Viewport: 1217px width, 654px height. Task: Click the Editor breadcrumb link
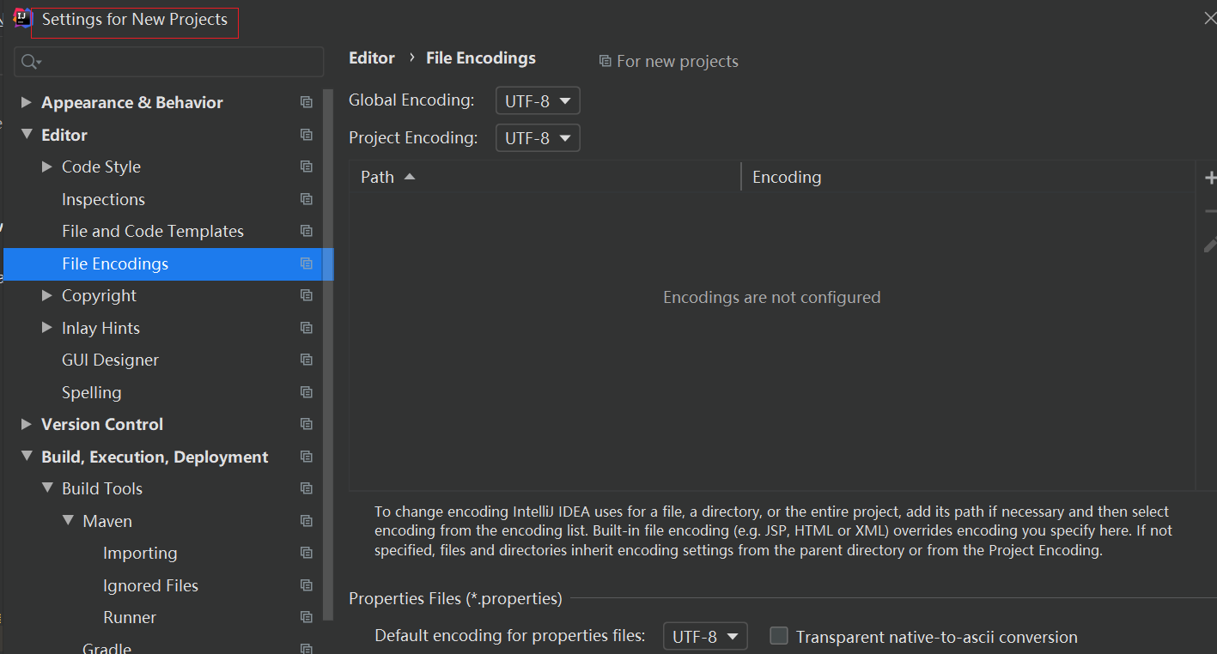click(x=372, y=58)
